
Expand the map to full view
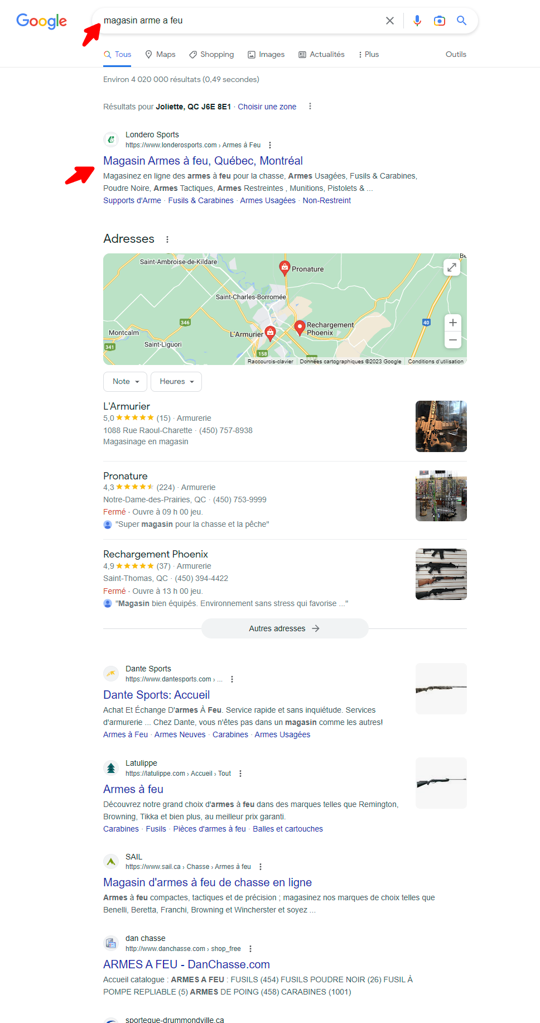(452, 267)
